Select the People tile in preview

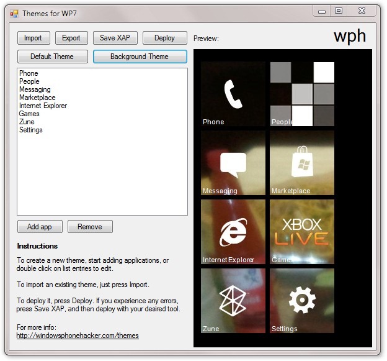302,94
